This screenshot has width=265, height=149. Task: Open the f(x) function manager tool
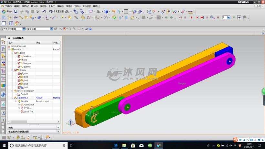15,17
